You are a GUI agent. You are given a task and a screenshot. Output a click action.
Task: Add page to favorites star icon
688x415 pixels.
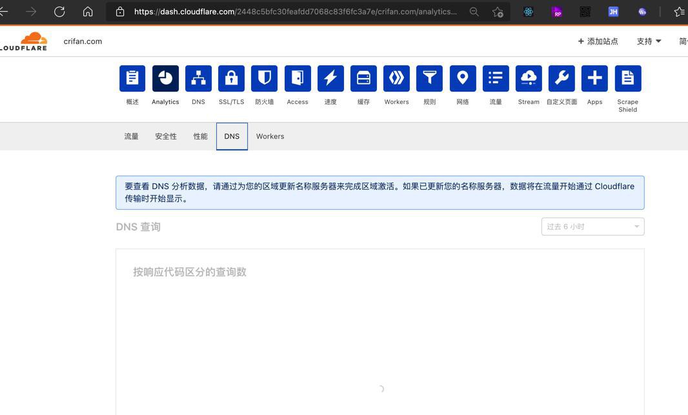coord(498,12)
